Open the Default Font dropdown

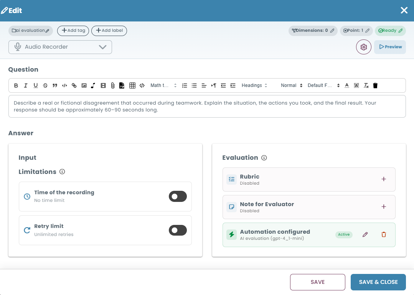pyautogui.click(x=324, y=85)
